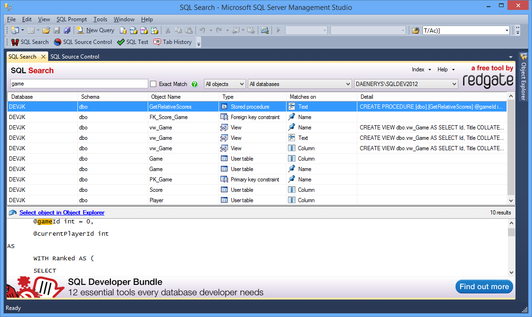The image size is (532, 317).
Task: Open the View menu
Action: [x=44, y=19]
